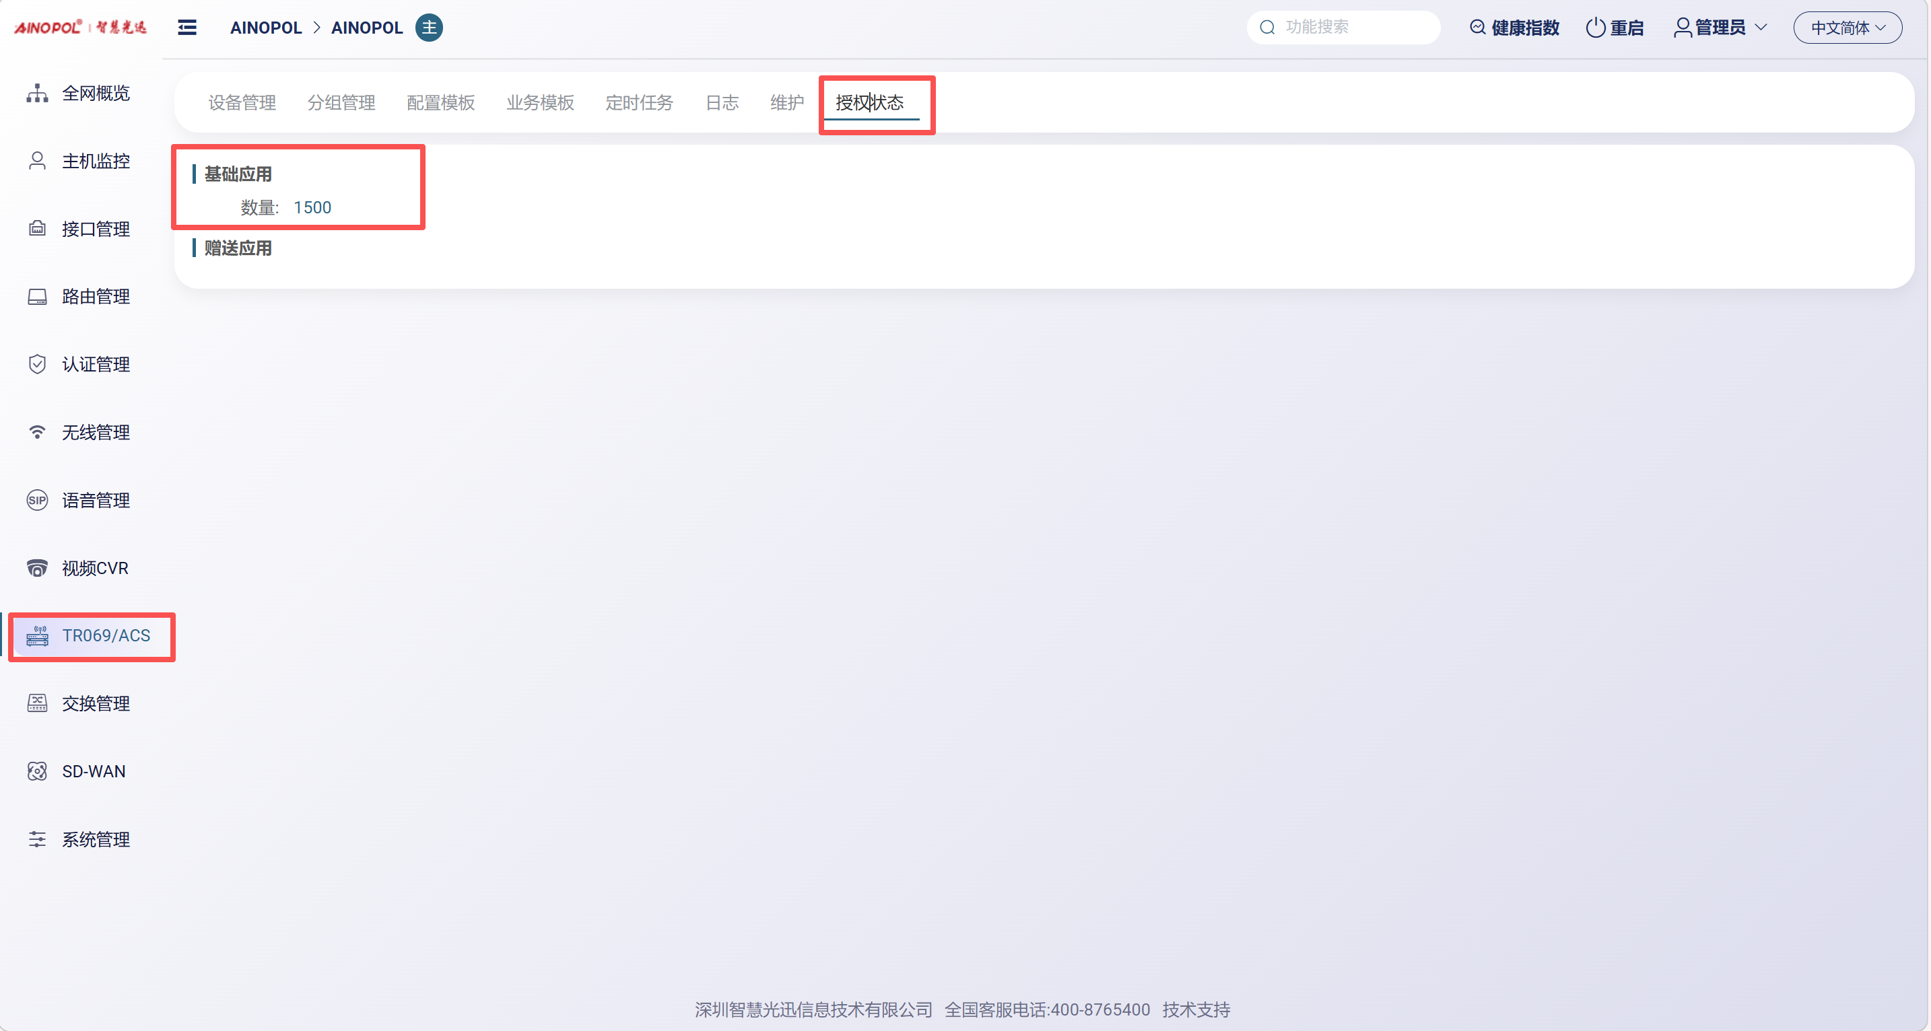Switch to the 配置模板 tab
1931x1031 pixels.
[440, 103]
